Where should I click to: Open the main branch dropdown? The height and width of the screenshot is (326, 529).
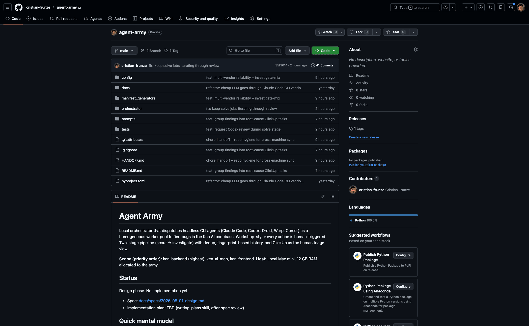coord(124,51)
